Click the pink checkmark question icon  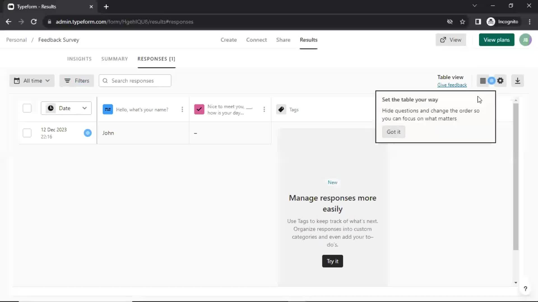pos(199,109)
